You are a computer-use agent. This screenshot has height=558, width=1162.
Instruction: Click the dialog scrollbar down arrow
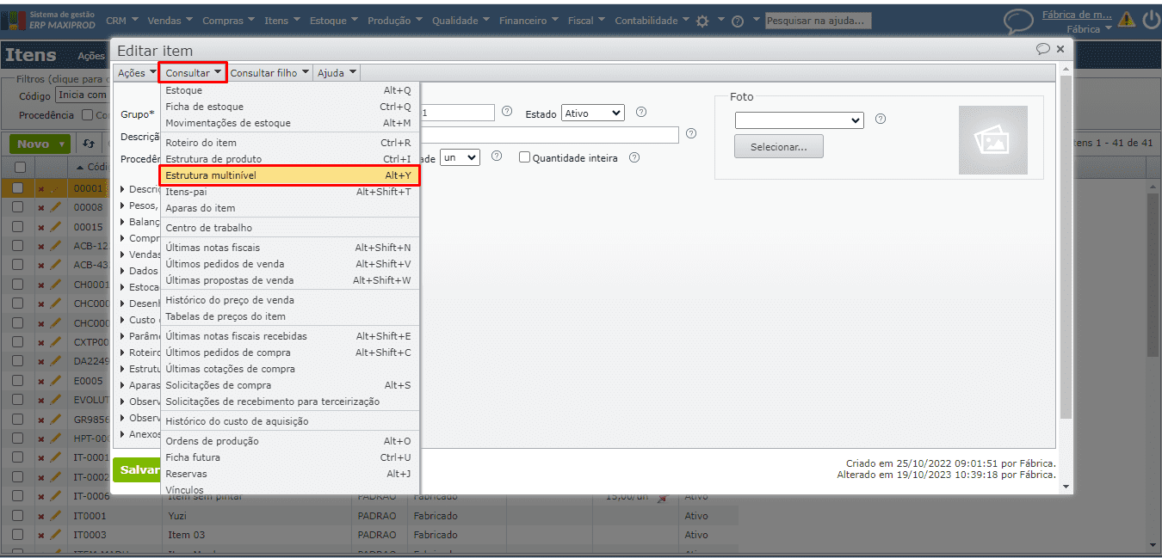pos(1066,487)
